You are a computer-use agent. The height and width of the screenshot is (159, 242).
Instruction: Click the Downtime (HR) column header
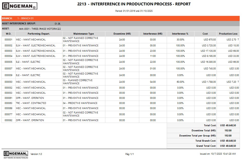point(122,34)
